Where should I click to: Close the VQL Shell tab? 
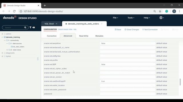coord(57,24)
